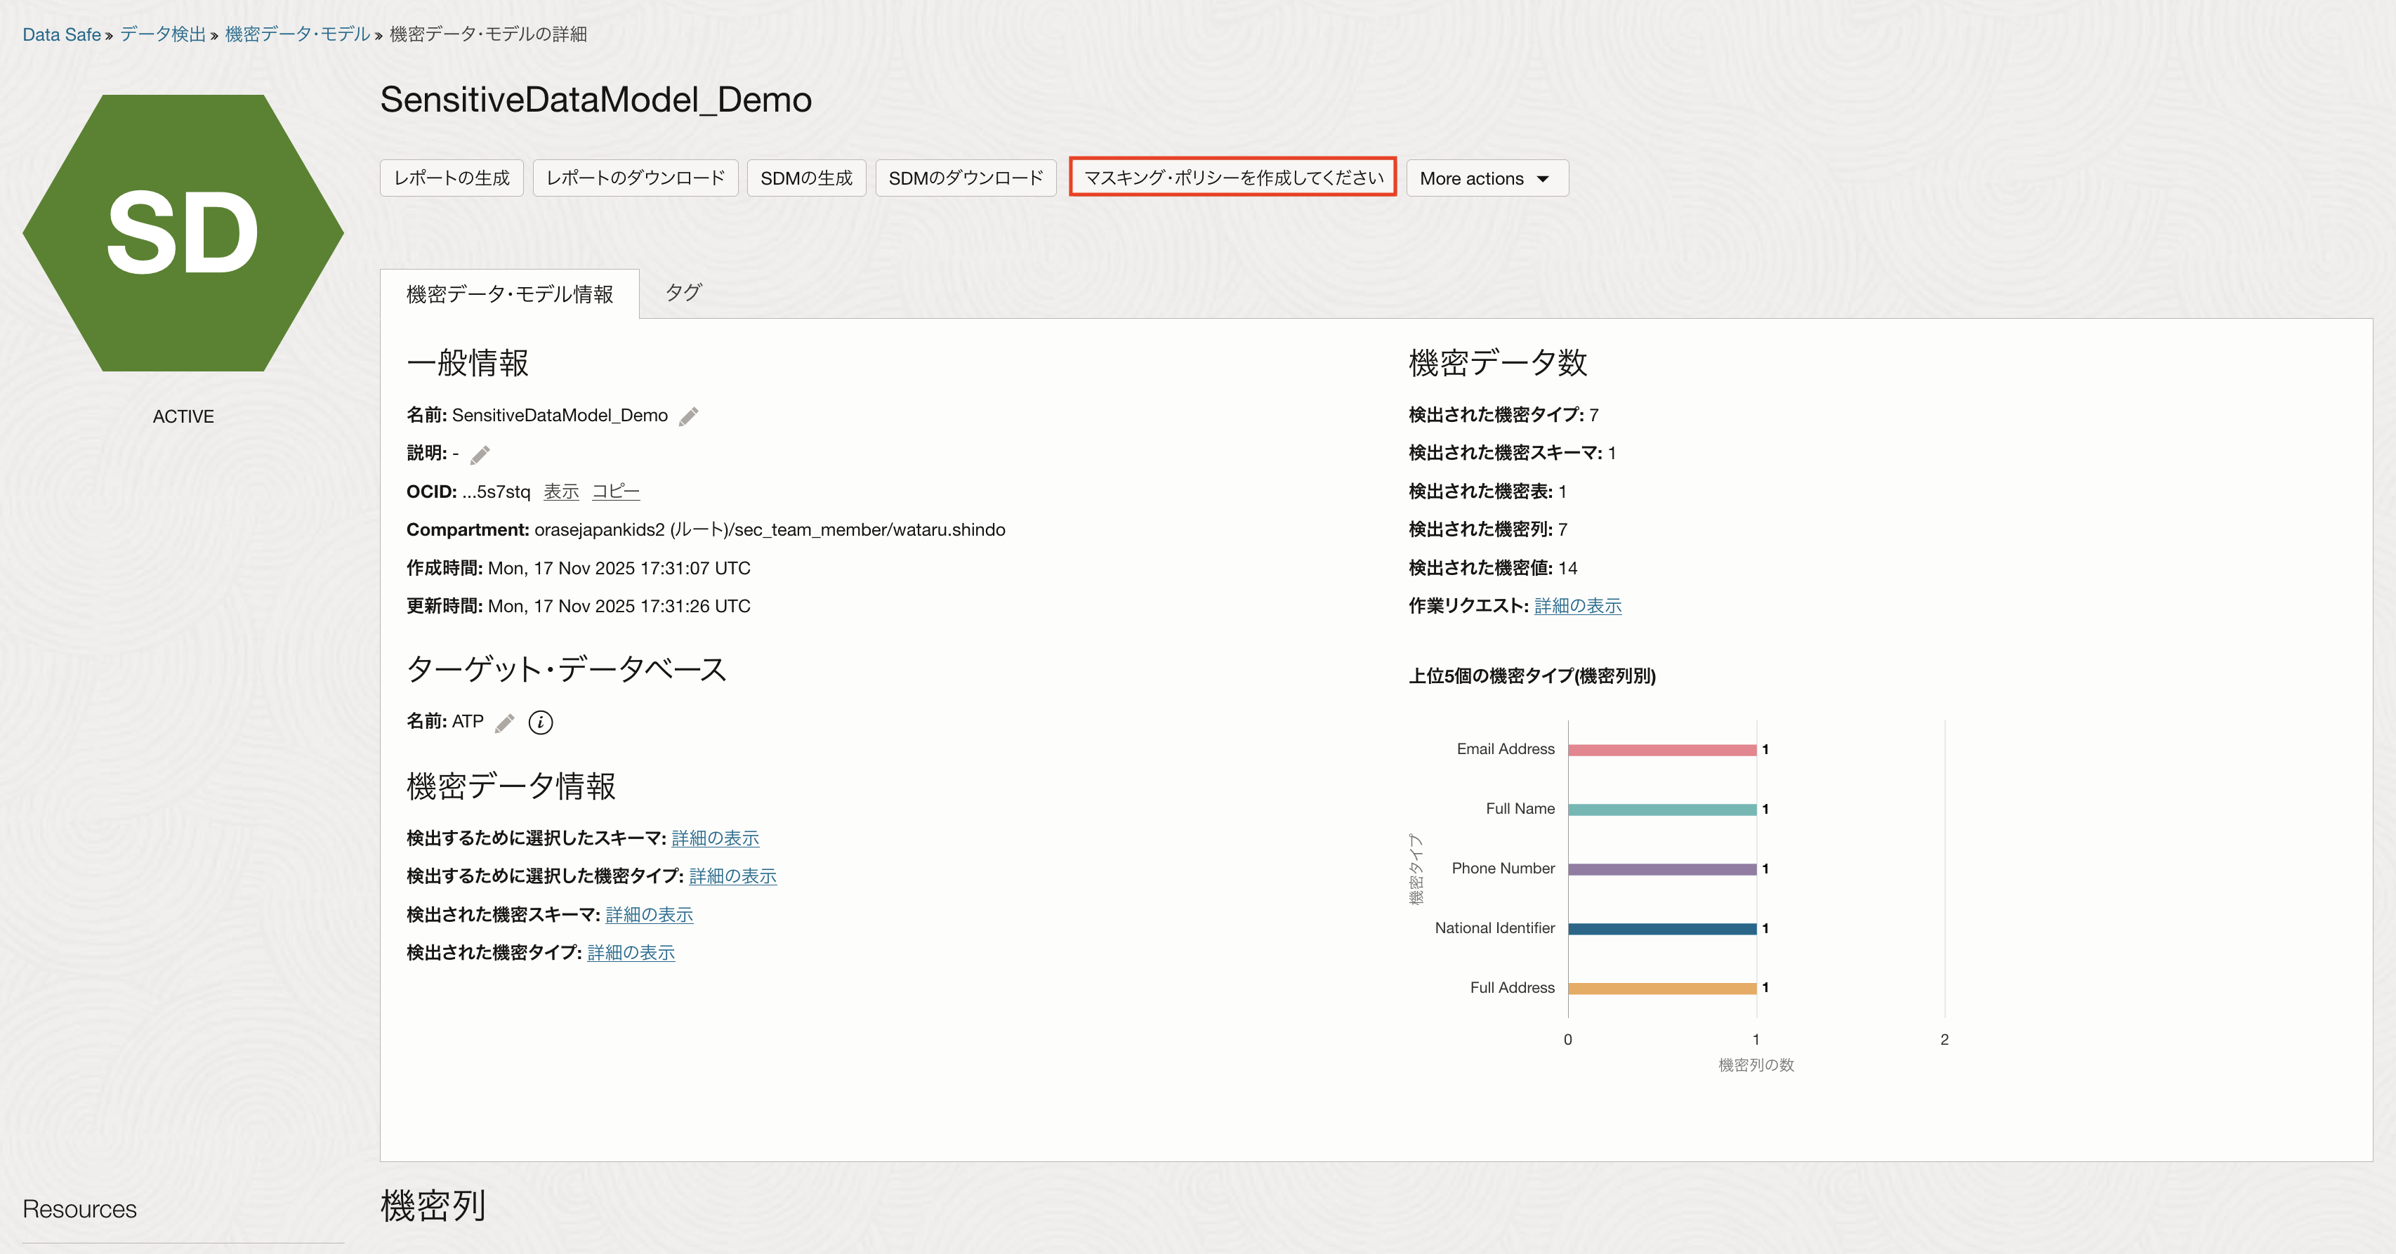
Task: Click the Data Safe breadcrumb link
Action: pyautogui.click(x=61, y=34)
